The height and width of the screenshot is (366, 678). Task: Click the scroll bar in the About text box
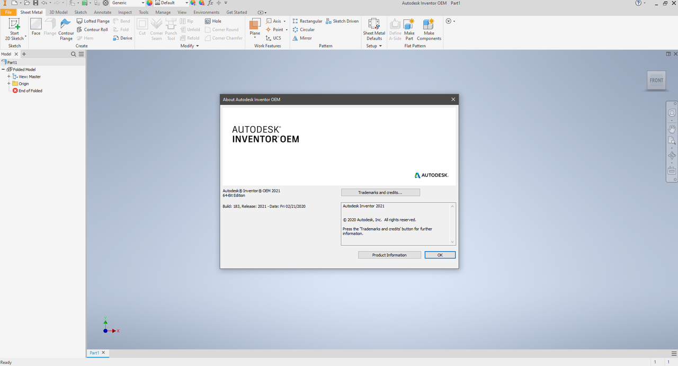(452, 224)
